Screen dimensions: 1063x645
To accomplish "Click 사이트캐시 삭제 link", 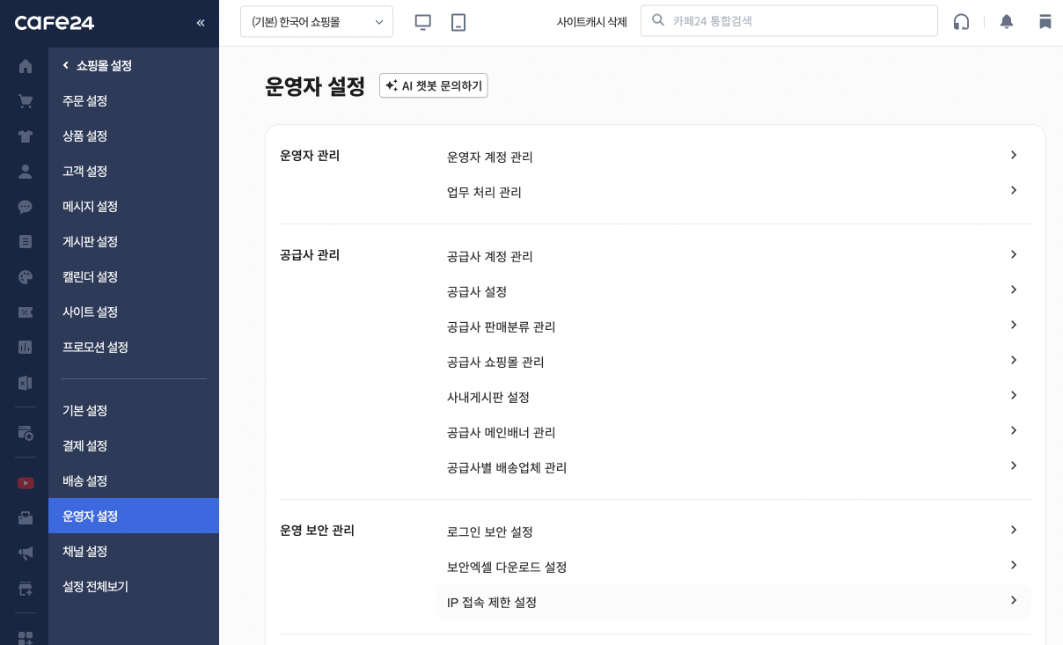I will (x=591, y=22).
